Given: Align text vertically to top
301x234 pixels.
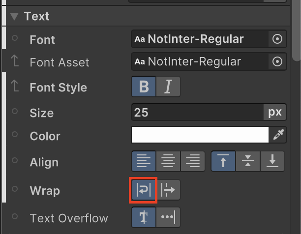Looking at the screenshot, I should click(x=223, y=162).
